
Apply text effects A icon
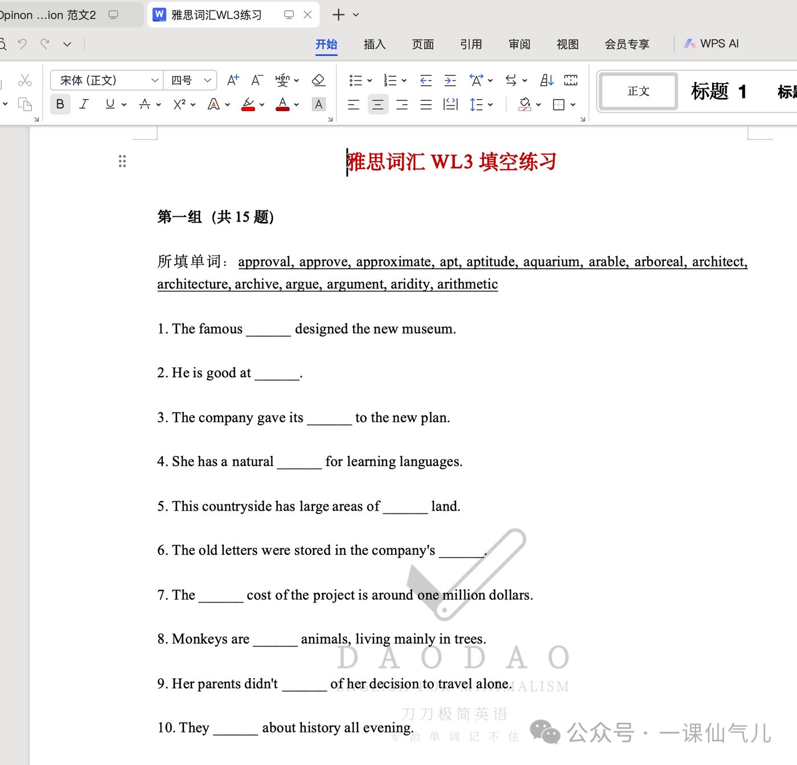pyautogui.click(x=213, y=104)
